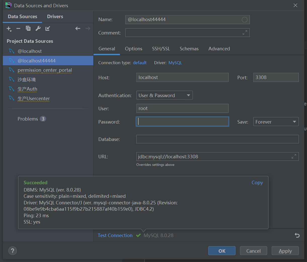Select the permission_center_portal data source
The image size is (307, 262).
(x=48, y=70)
